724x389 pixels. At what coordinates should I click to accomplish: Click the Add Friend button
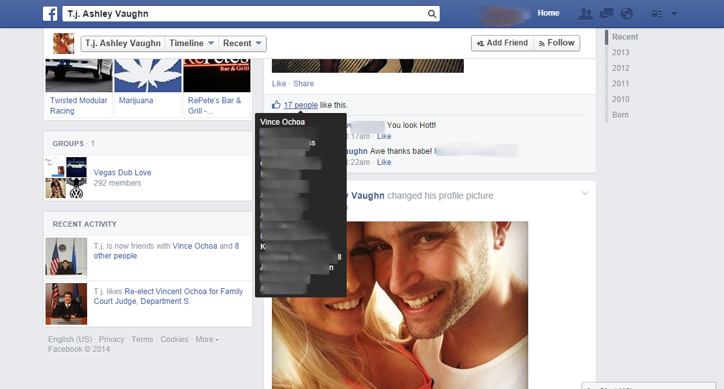[x=502, y=43]
